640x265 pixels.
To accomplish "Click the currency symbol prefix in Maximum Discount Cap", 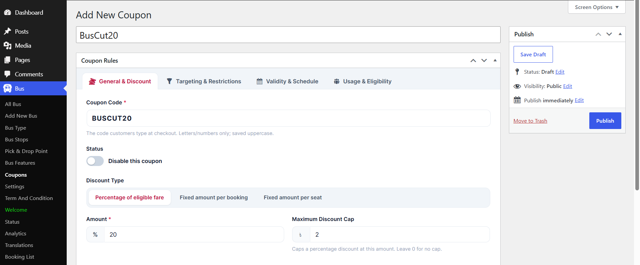I will point(301,235).
